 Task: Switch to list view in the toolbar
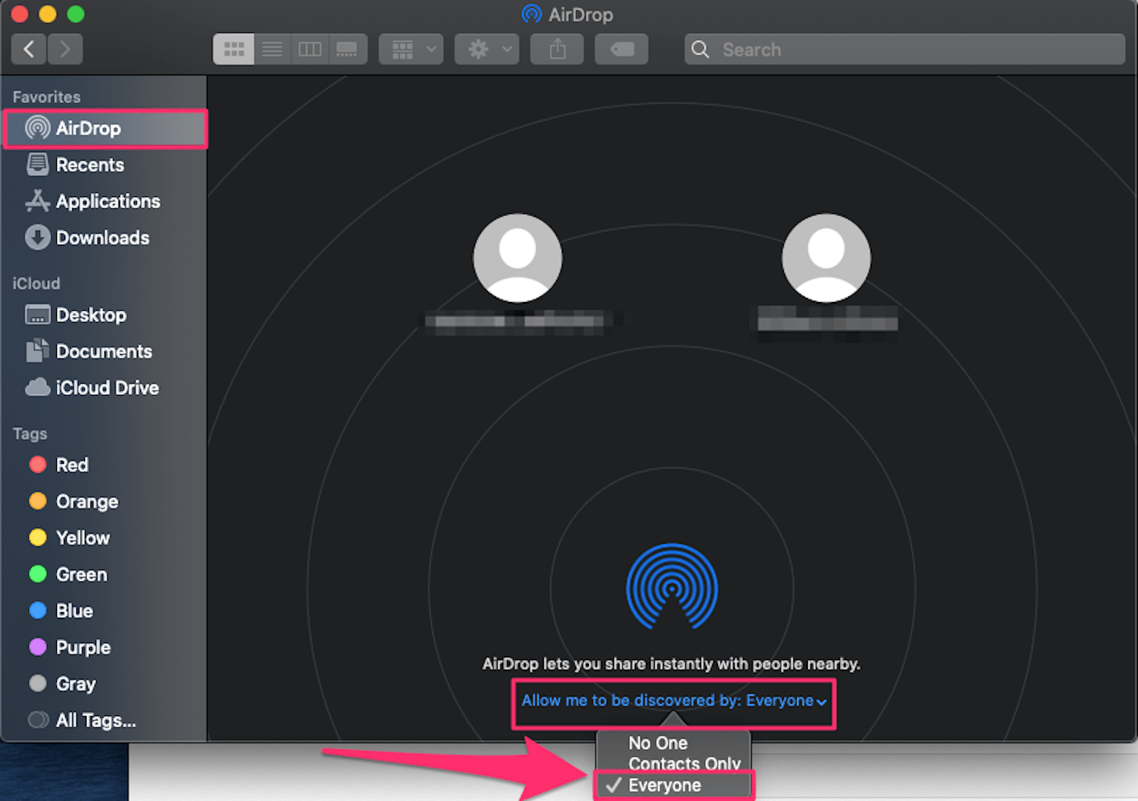click(x=272, y=49)
